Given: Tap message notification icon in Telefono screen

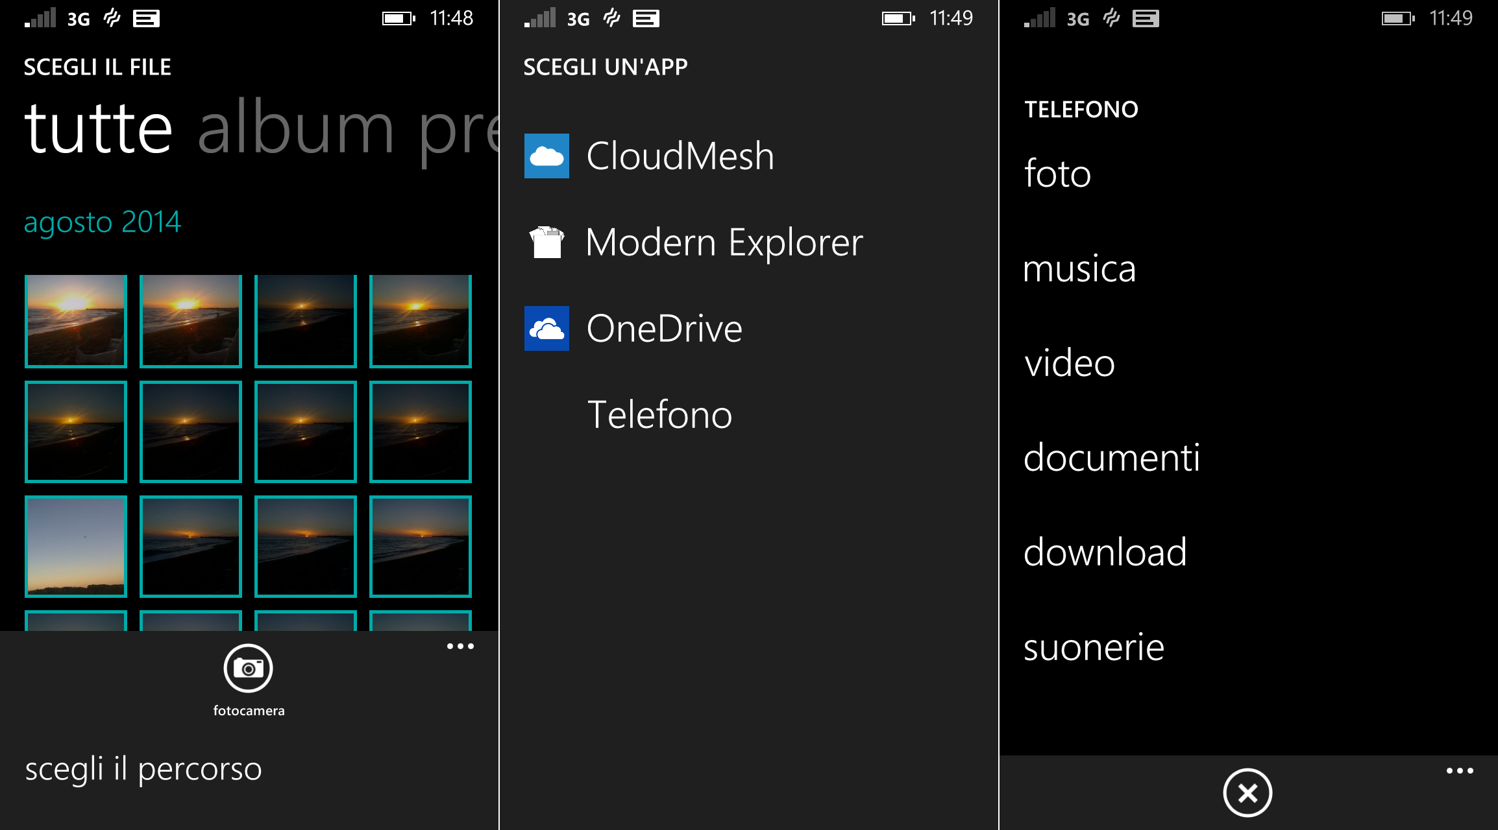Looking at the screenshot, I should tap(1146, 19).
